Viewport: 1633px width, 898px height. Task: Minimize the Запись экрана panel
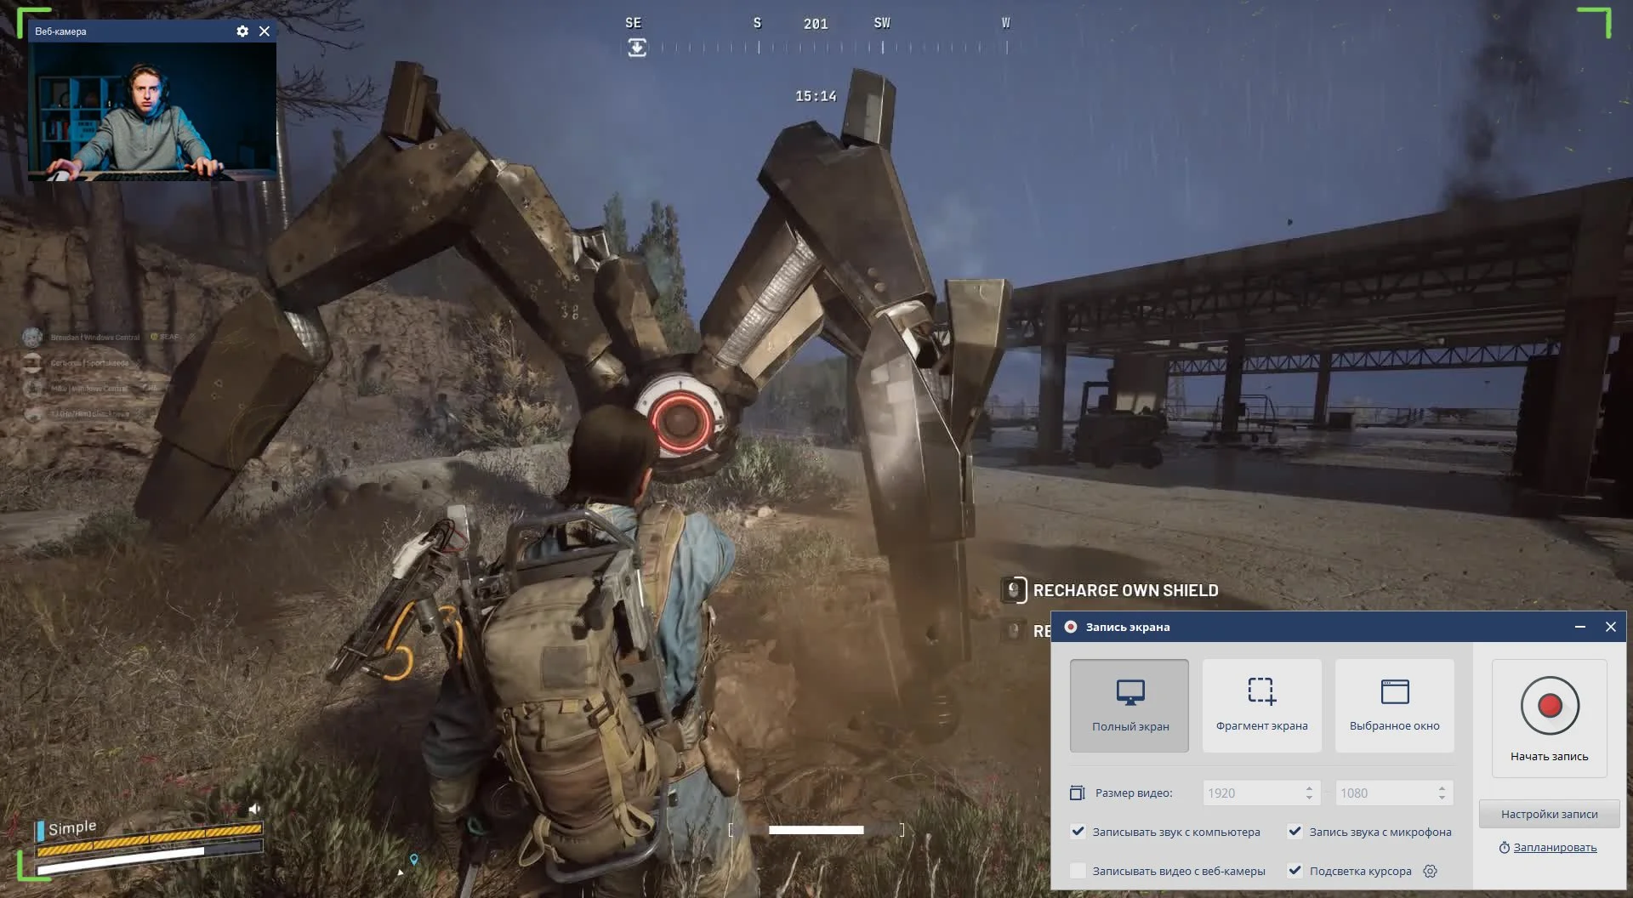1580,627
